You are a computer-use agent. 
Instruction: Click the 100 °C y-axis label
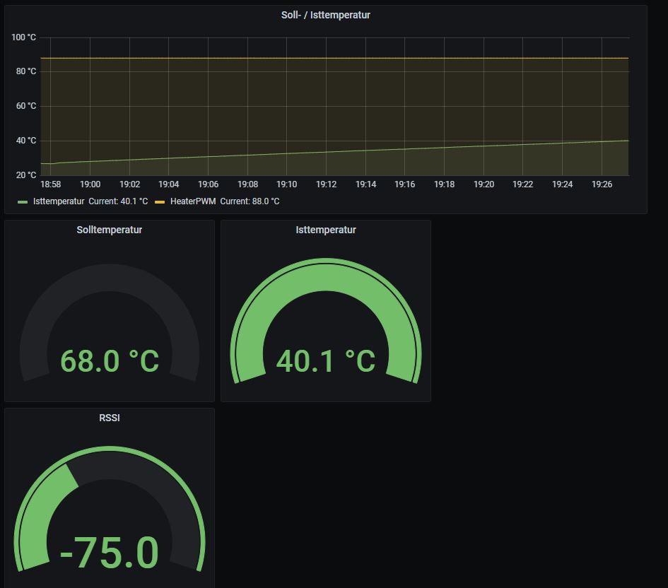tap(23, 37)
